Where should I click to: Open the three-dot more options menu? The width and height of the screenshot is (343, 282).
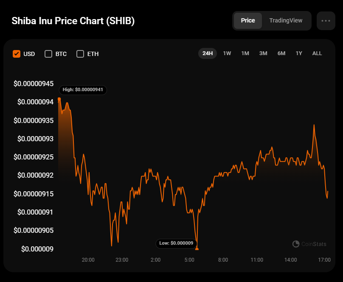326,21
